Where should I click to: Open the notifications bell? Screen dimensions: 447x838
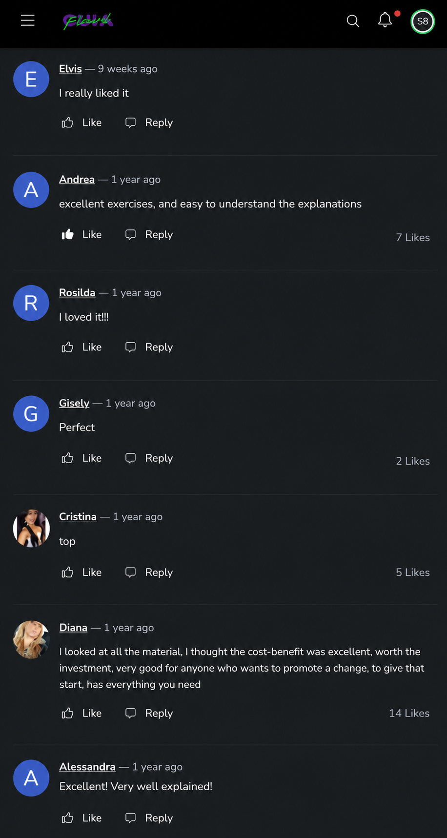pyautogui.click(x=385, y=20)
